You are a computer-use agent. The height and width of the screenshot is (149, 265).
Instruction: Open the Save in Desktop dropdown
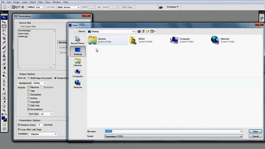[x=111, y=31]
